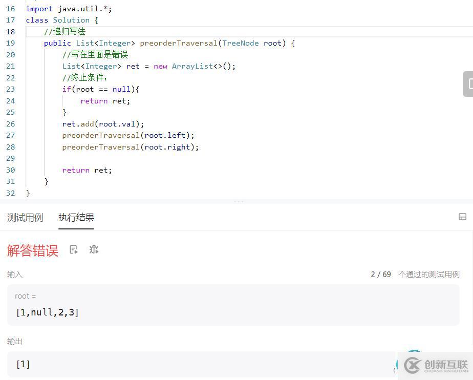
Task: Click the 输入 label
Action: (14, 275)
